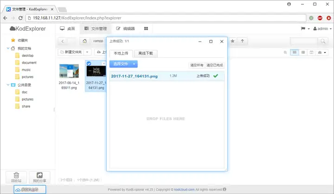This screenshot has height=194, width=334.
Task: Minimize the upload dialog
Action: tap(200, 42)
